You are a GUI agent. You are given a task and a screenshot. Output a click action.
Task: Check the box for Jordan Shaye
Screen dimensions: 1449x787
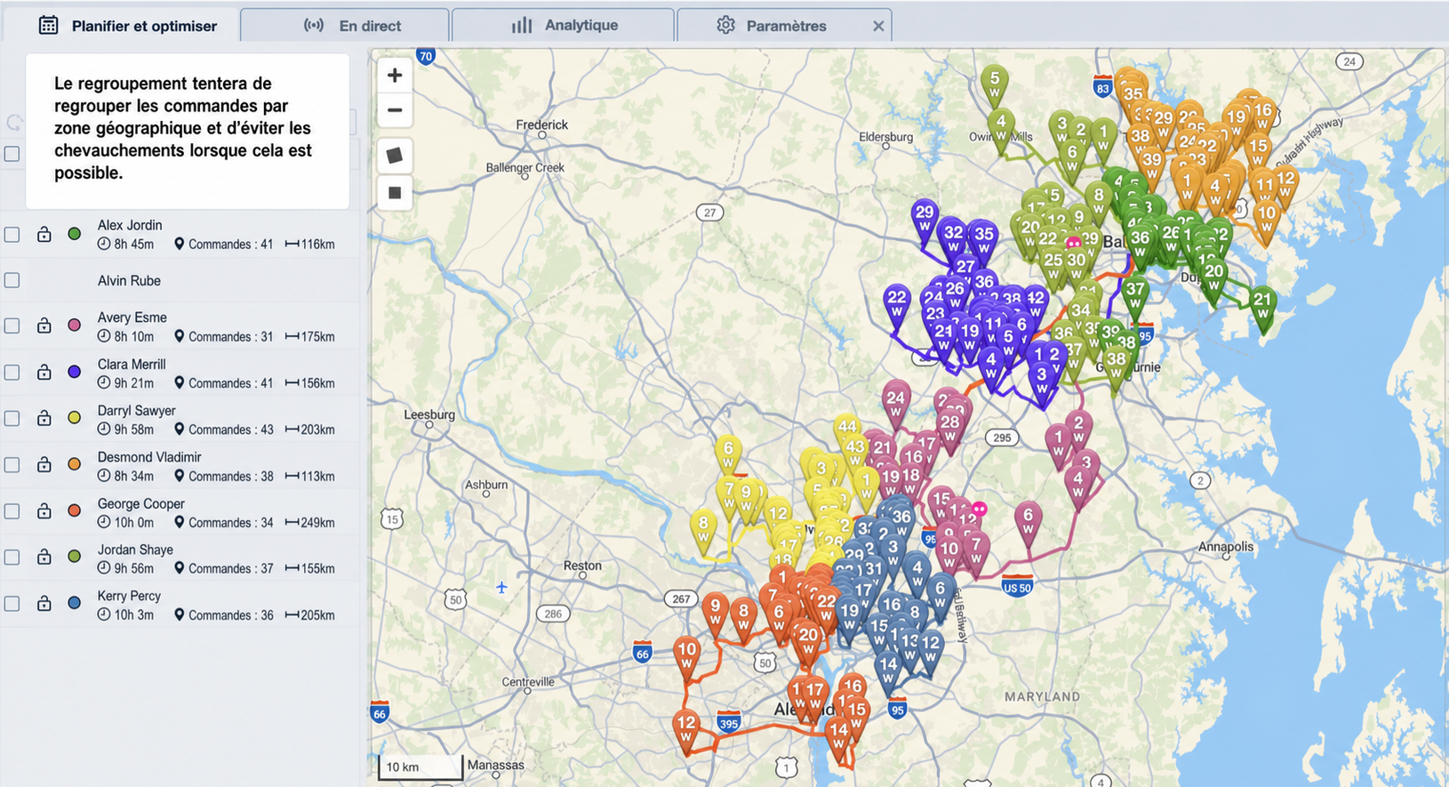coord(12,558)
